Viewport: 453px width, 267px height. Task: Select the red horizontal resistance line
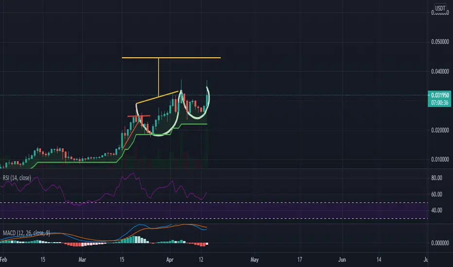[139, 116]
